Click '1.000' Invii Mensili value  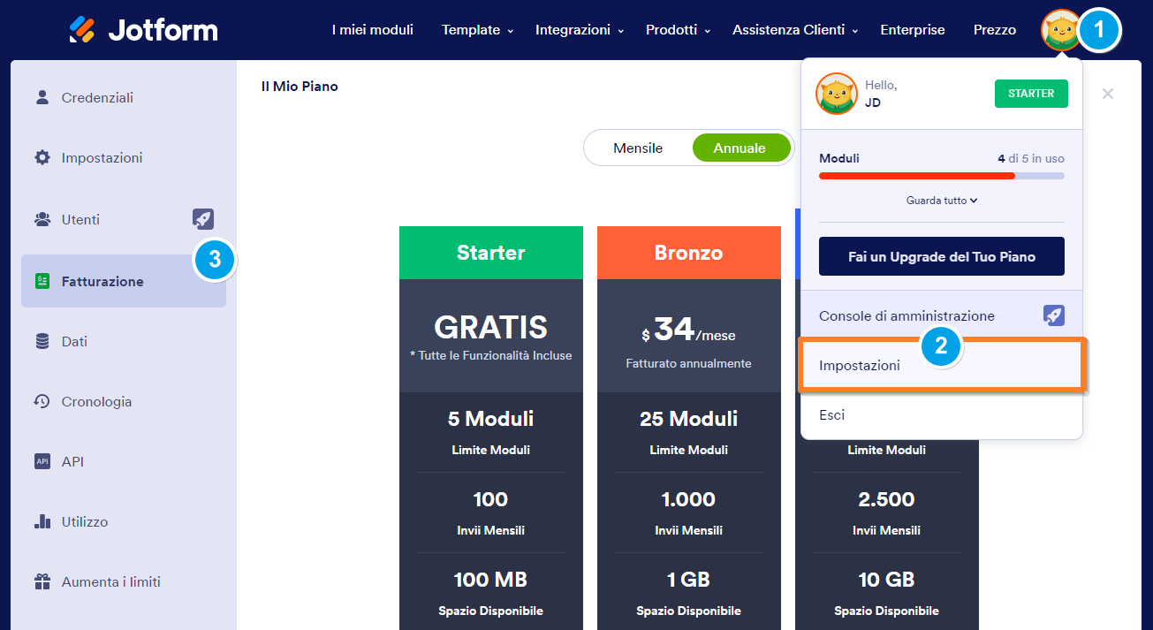coord(689,499)
